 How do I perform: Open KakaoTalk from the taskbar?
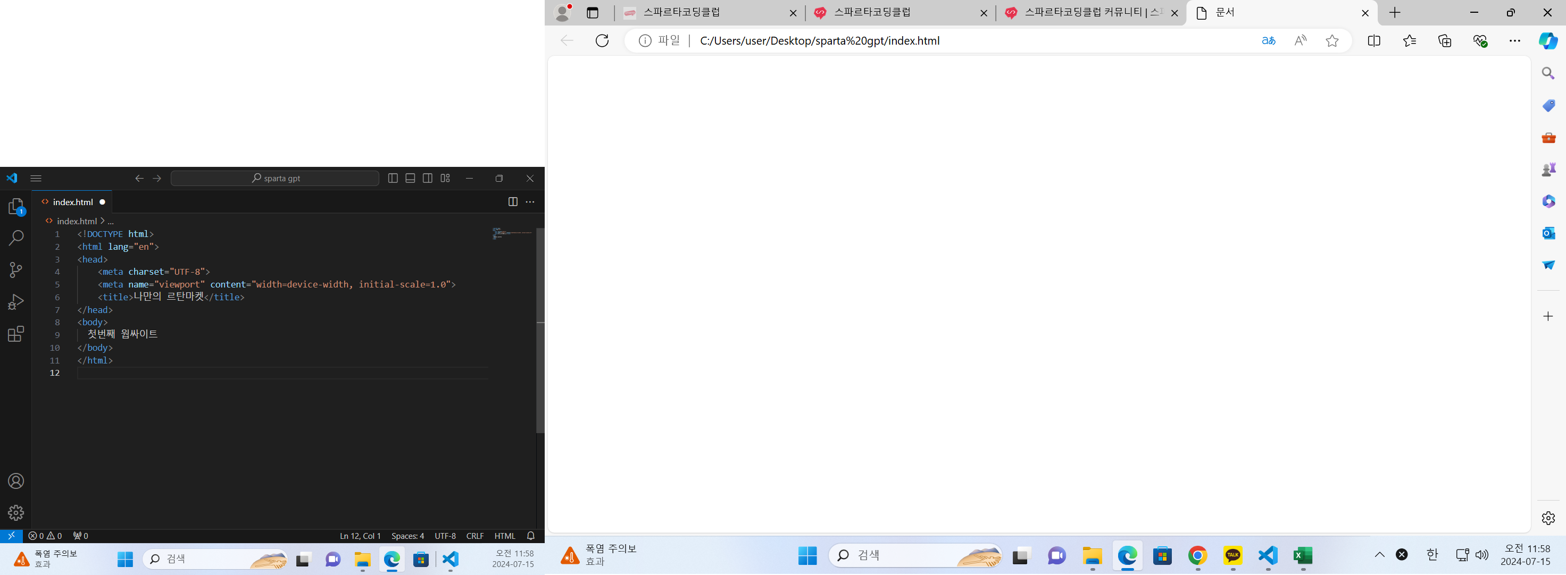click(1233, 555)
